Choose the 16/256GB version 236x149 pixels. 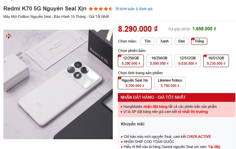[x=159, y=61]
